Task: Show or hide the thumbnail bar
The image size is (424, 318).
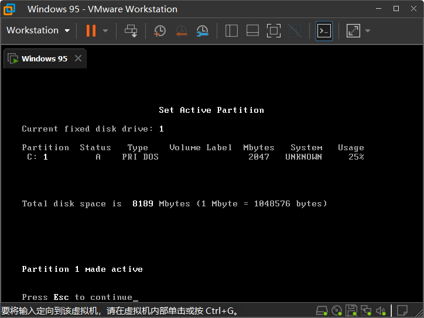Action: tap(252, 30)
